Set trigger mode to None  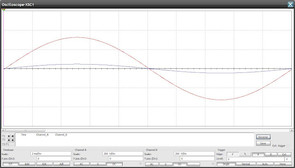pos(283,164)
